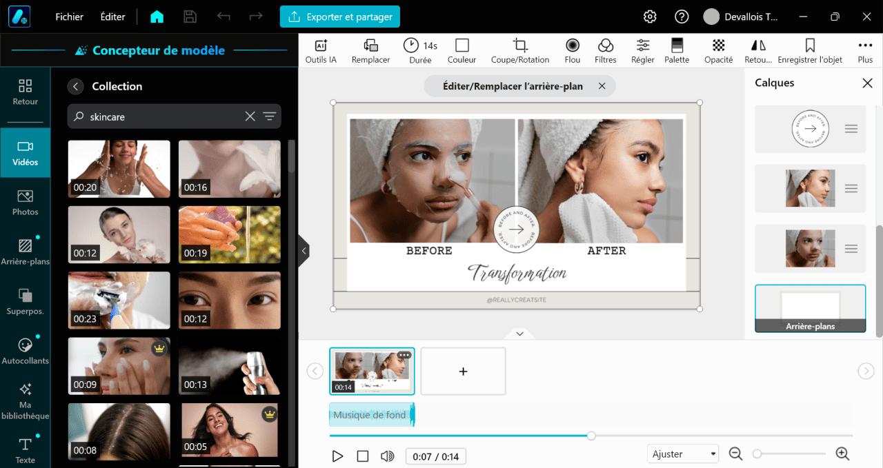Click the zoom out magnifier

(x=735, y=454)
